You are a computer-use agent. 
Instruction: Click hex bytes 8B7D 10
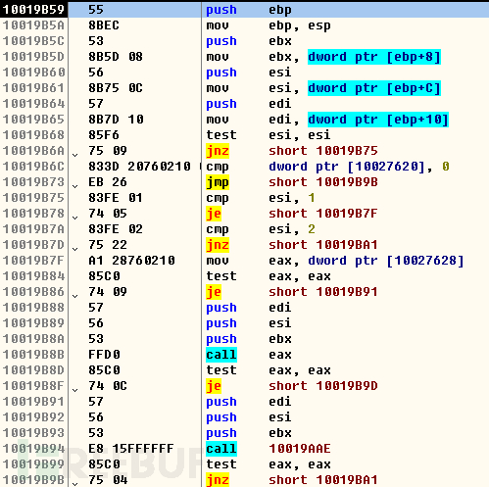click(x=116, y=120)
